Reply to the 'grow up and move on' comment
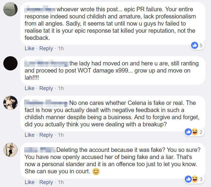The width and height of the screenshot is (211, 187). [46, 88]
